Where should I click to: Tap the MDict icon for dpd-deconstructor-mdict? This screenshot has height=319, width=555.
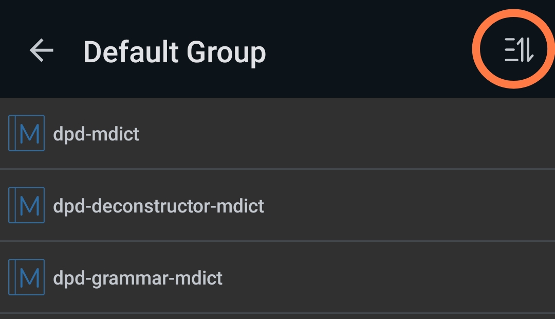tap(26, 205)
